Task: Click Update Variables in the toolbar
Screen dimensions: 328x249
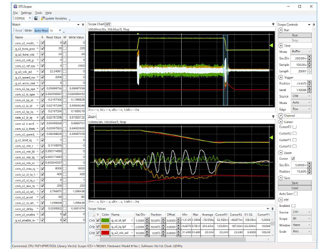Action: coord(54,19)
